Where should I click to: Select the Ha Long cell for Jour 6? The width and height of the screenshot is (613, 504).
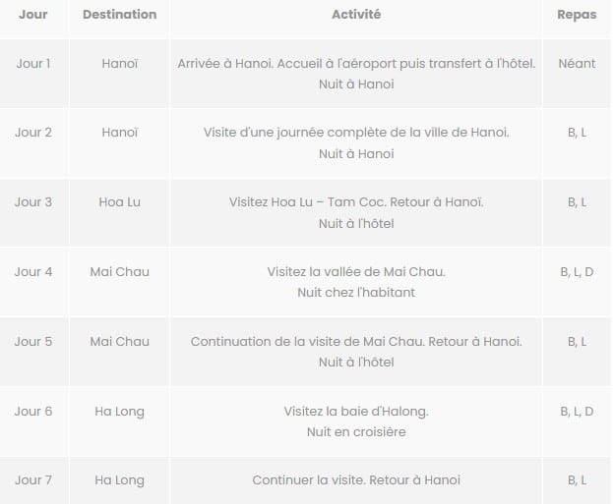(120, 412)
